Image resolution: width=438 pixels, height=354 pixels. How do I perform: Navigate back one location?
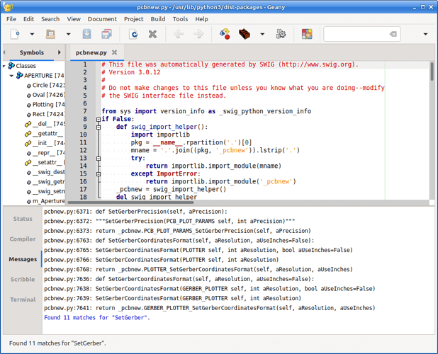click(179, 34)
